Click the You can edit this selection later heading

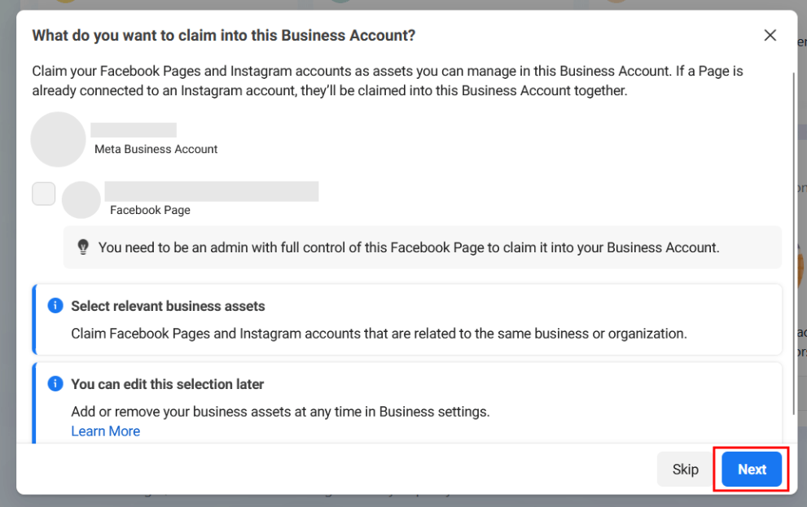point(167,384)
